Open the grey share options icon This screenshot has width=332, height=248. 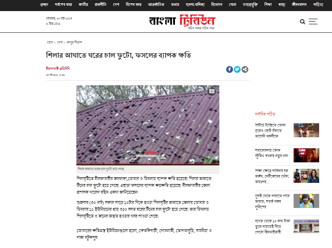point(245,69)
